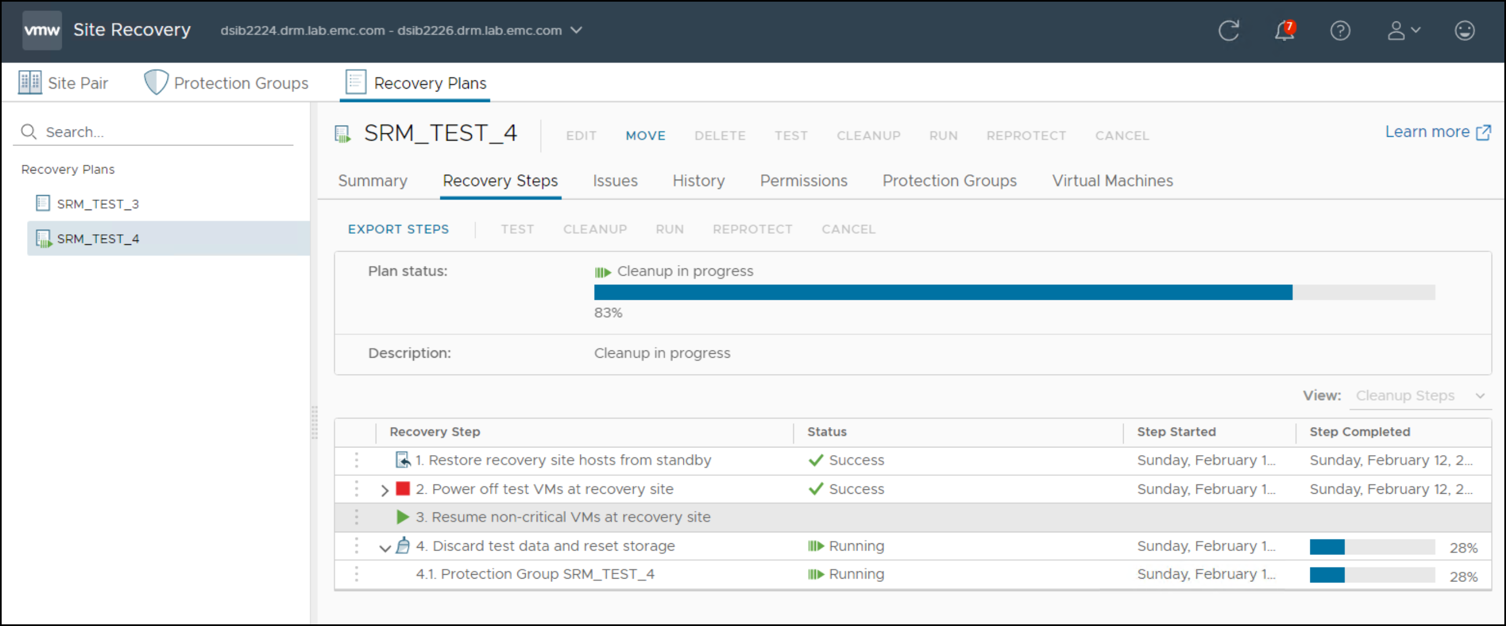Open the History tab
The image size is (1506, 626).
(699, 181)
